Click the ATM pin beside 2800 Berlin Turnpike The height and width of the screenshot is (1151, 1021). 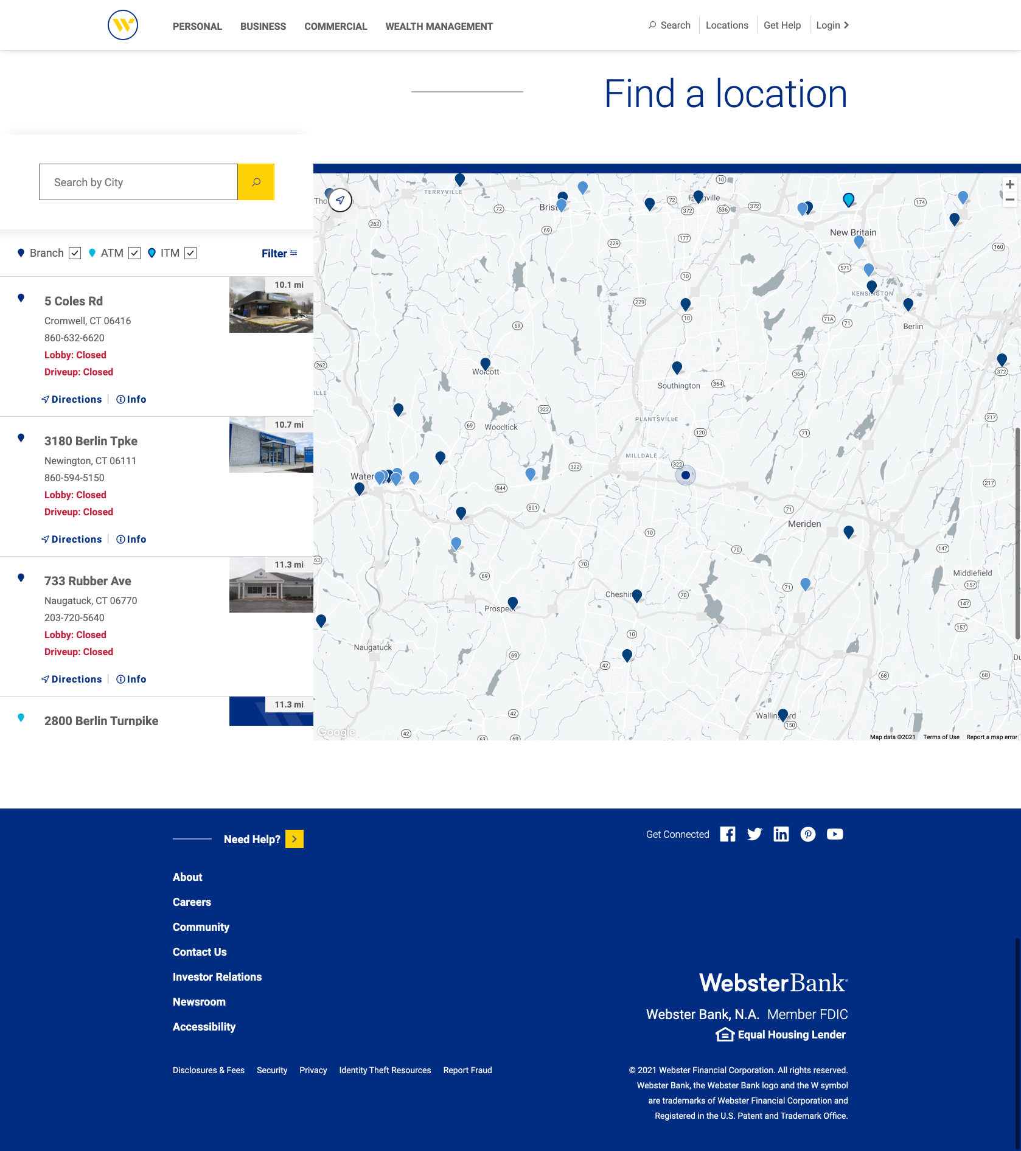pos(21,717)
